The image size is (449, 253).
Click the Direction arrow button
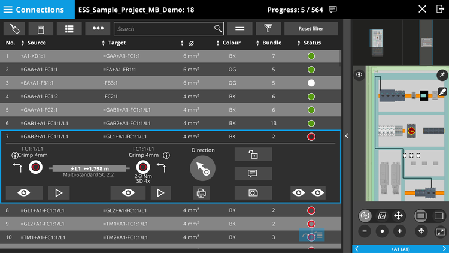tap(202, 168)
